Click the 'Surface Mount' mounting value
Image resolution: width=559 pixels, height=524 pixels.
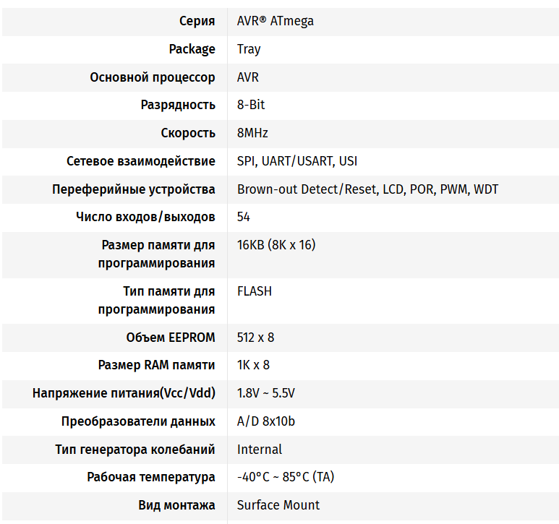pyautogui.click(x=278, y=505)
